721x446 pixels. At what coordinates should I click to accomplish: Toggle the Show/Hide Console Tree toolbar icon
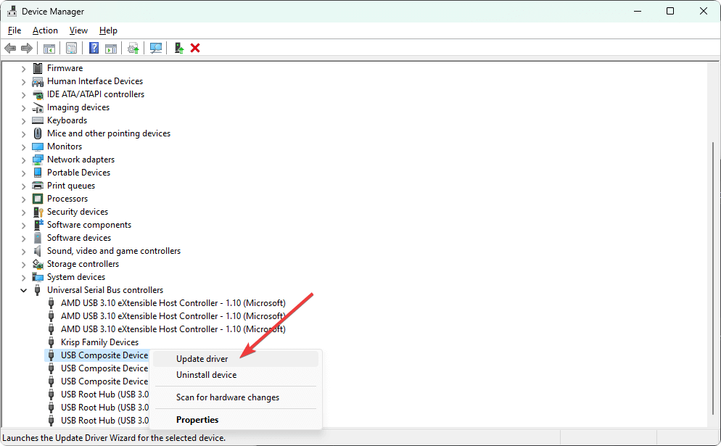(x=49, y=49)
